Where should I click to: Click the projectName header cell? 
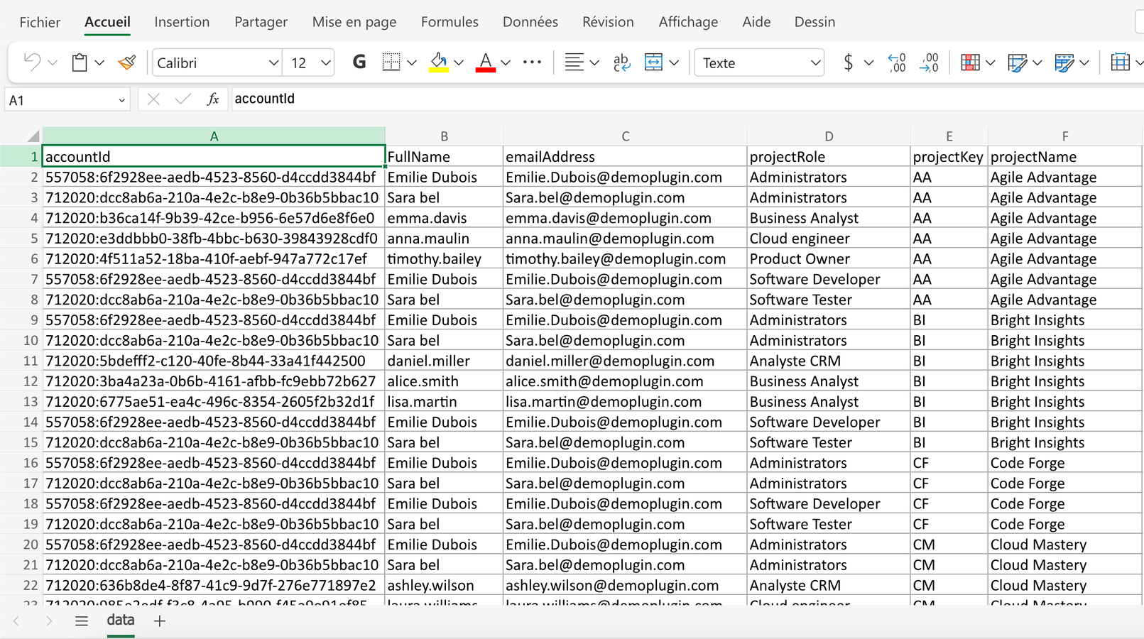tap(1064, 157)
